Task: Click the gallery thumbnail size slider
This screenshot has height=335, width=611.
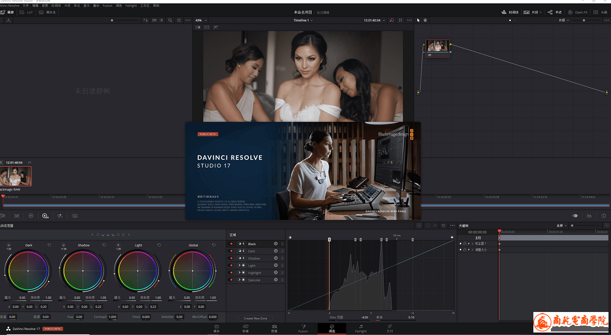Action: pyautogui.click(x=125, y=20)
